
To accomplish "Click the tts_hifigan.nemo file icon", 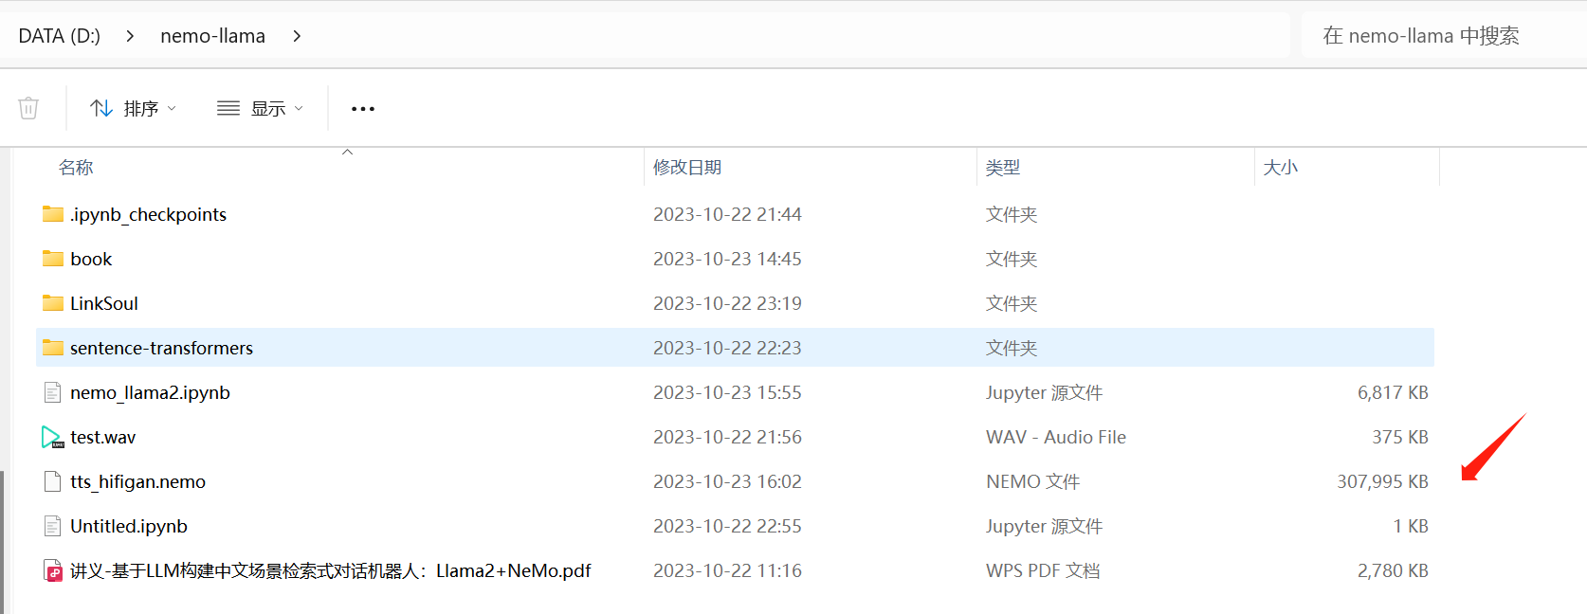I will click(x=53, y=481).
